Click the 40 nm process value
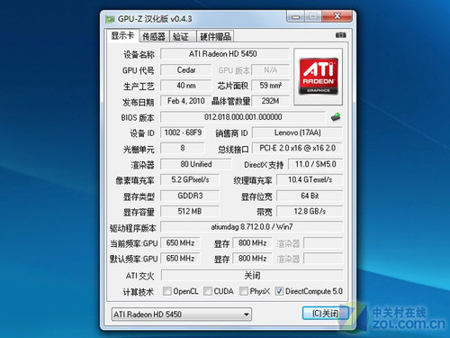This screenshot has width=450, height=338. [186, 86]
